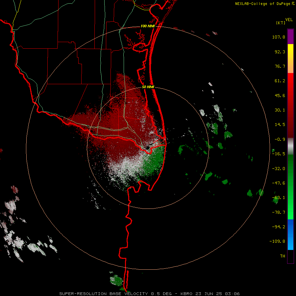Select the 107.8 legend value

pos(279,37)
